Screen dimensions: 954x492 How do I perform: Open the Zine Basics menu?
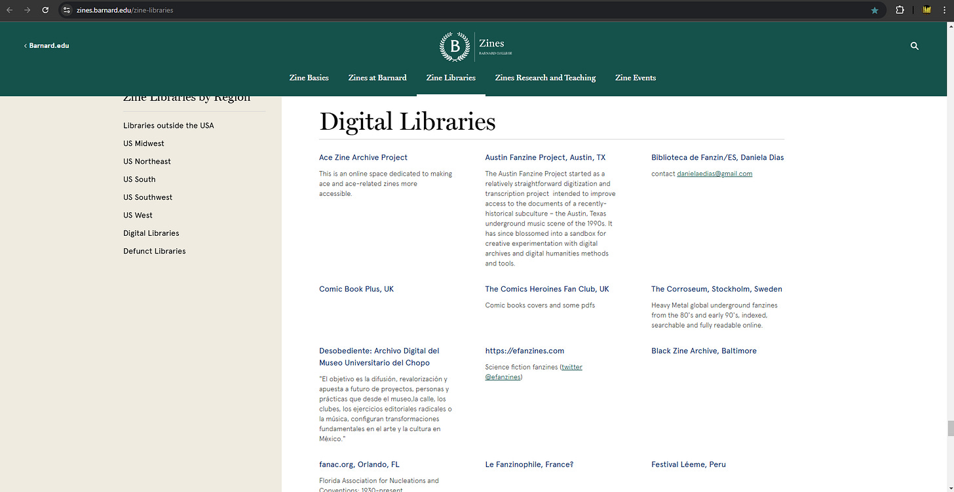click(x=309, y=77)
